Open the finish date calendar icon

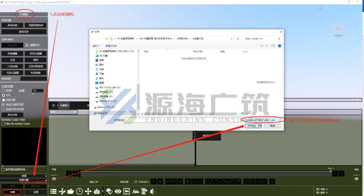[356, 179]
